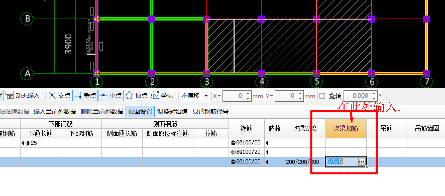Select the 200/200/200 次梁宽度 cell
This screenshot has width=445, height=196.
(x=305, y=162)
